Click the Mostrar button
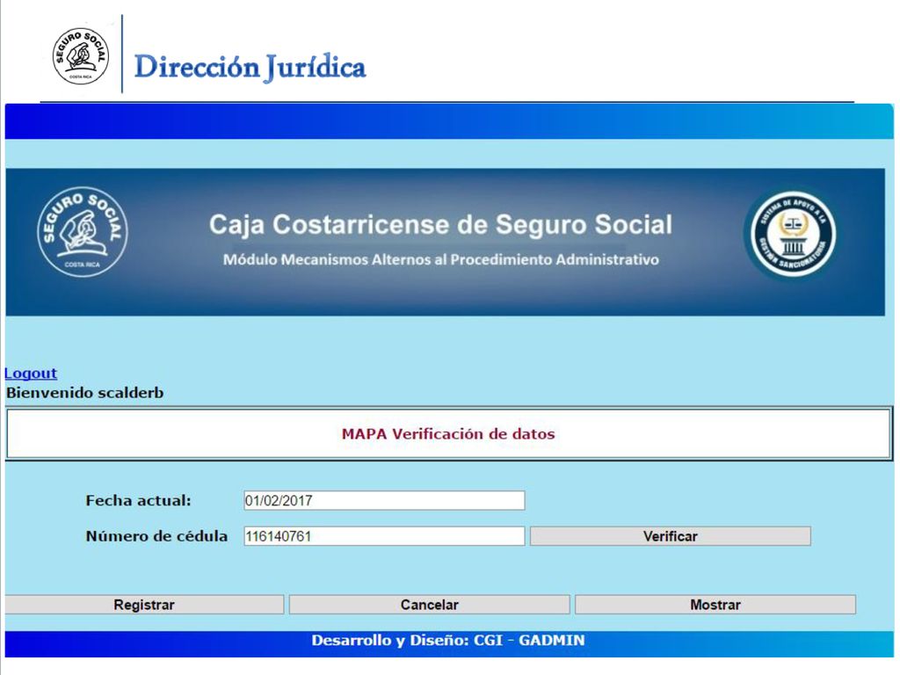This screenshot has height=675, width=900. [715, 605]
